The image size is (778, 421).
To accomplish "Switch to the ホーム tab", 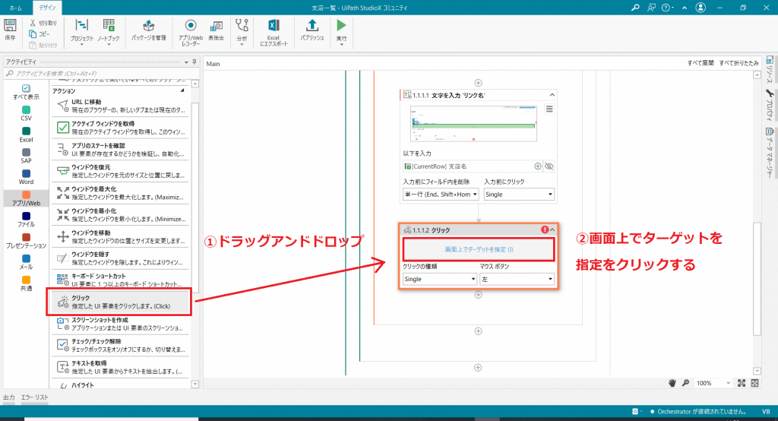I will tap(15, 7).
